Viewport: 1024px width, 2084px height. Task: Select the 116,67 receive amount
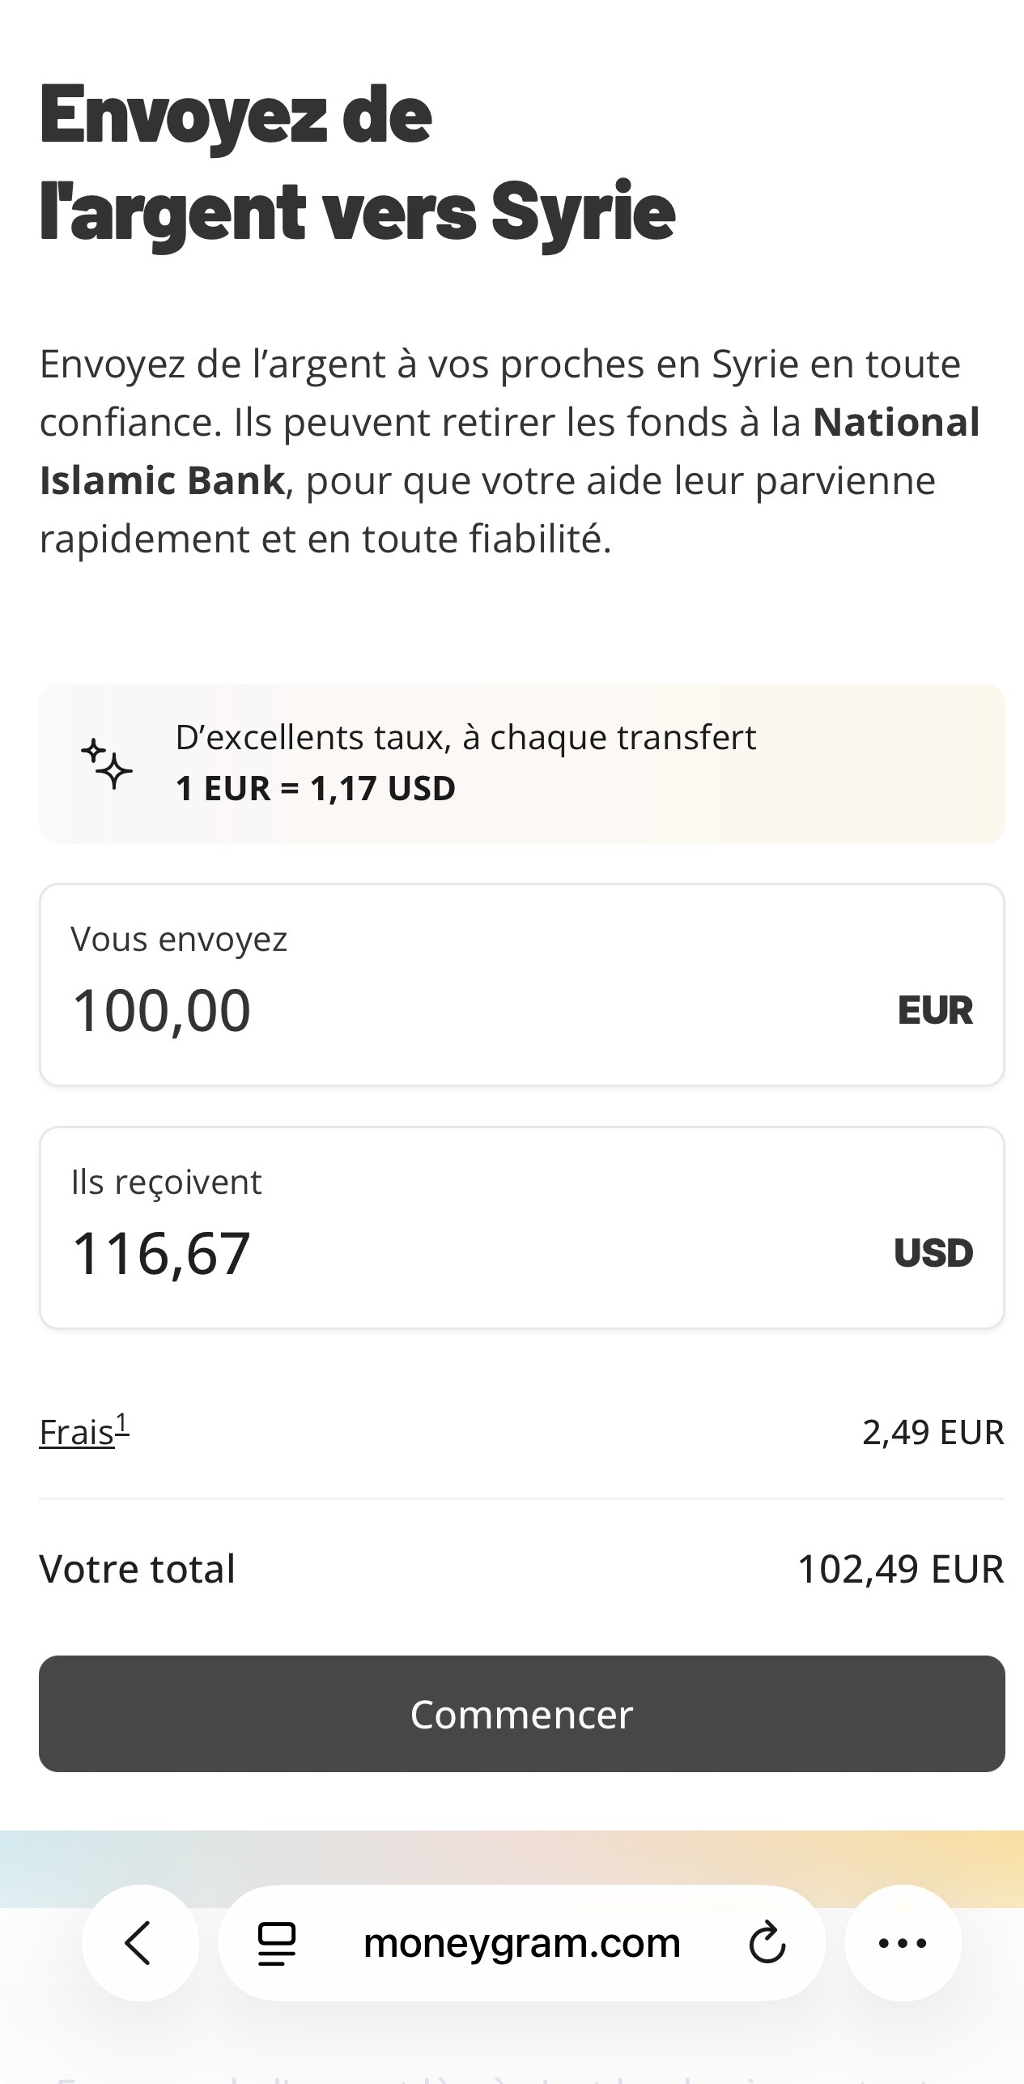[162, 1253]
